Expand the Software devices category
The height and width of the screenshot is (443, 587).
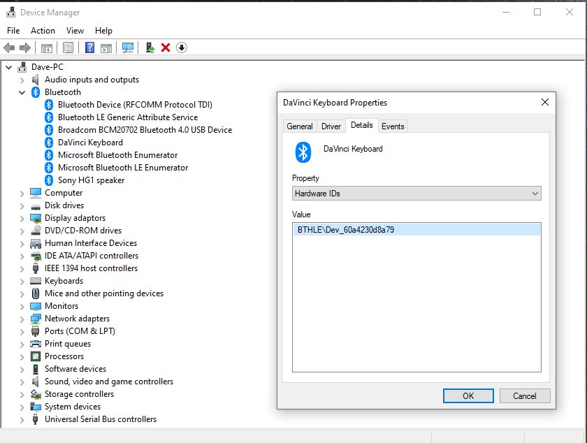click(22, 369)
